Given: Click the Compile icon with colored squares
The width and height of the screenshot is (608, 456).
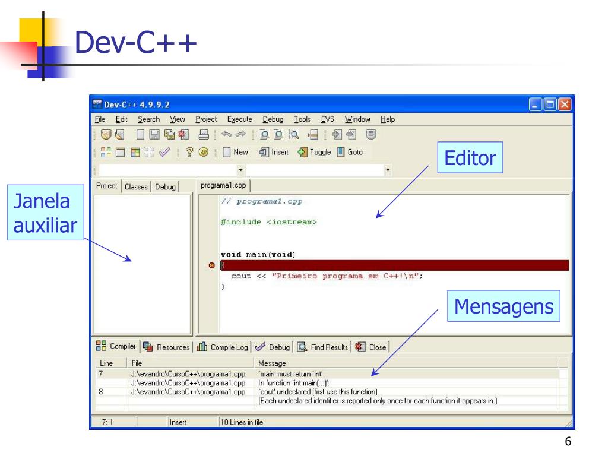Looking at the screenshot, I should coord(106,152).
